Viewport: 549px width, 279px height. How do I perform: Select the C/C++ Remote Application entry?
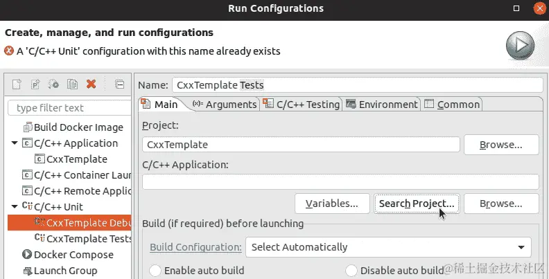82,191
